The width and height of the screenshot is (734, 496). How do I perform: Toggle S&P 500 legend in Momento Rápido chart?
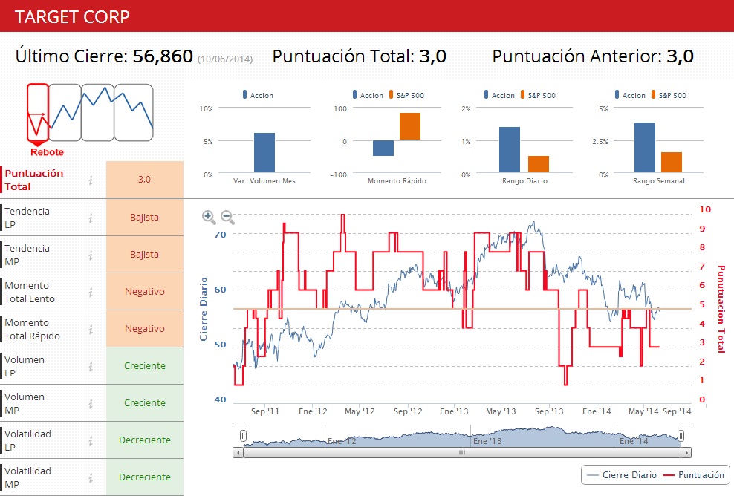point(407,95)
